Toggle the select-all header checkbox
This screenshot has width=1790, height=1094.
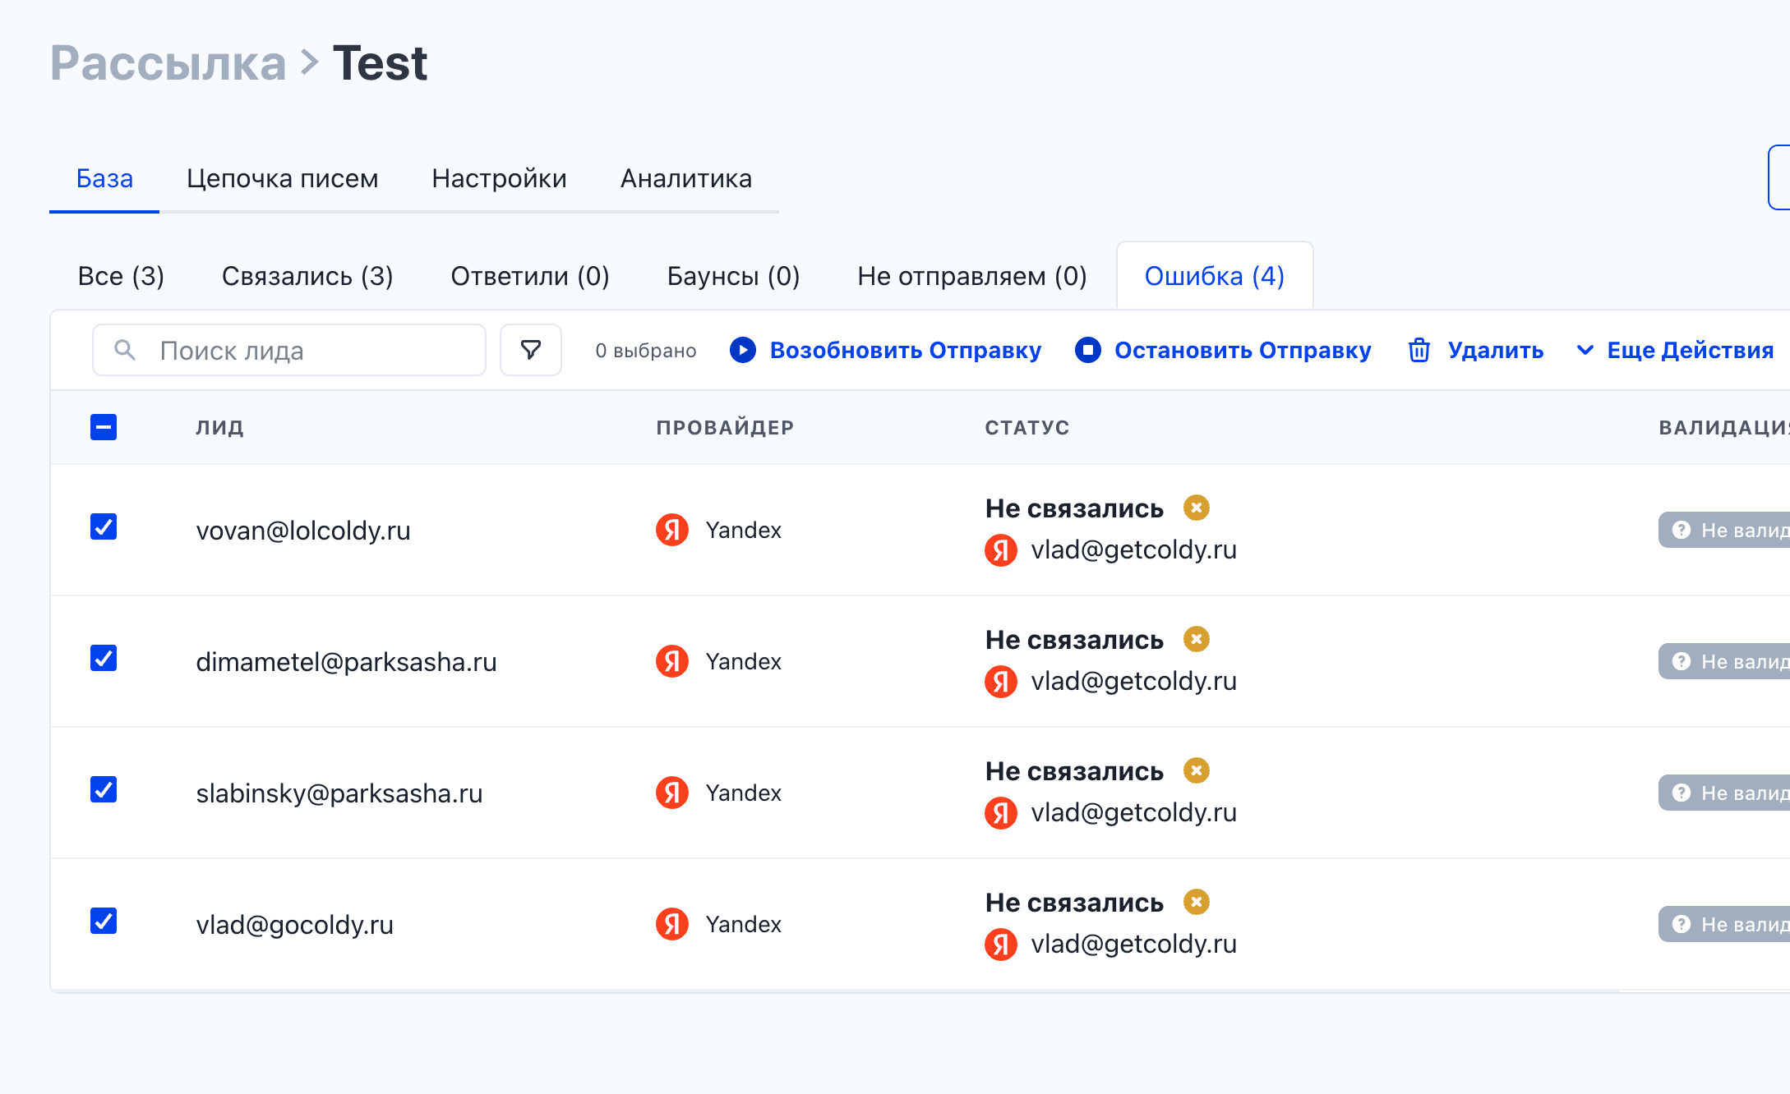104,427
